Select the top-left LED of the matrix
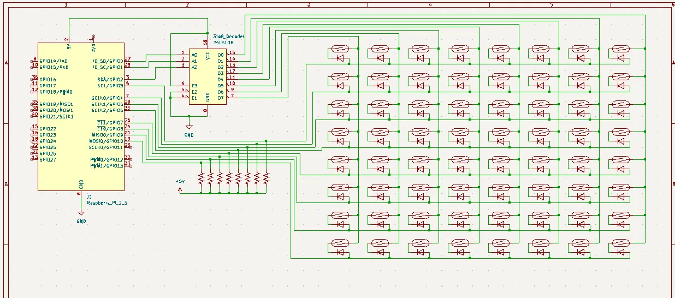Viewport: 675px width, 298px height. pyautogui.click(x=341, y=57)
